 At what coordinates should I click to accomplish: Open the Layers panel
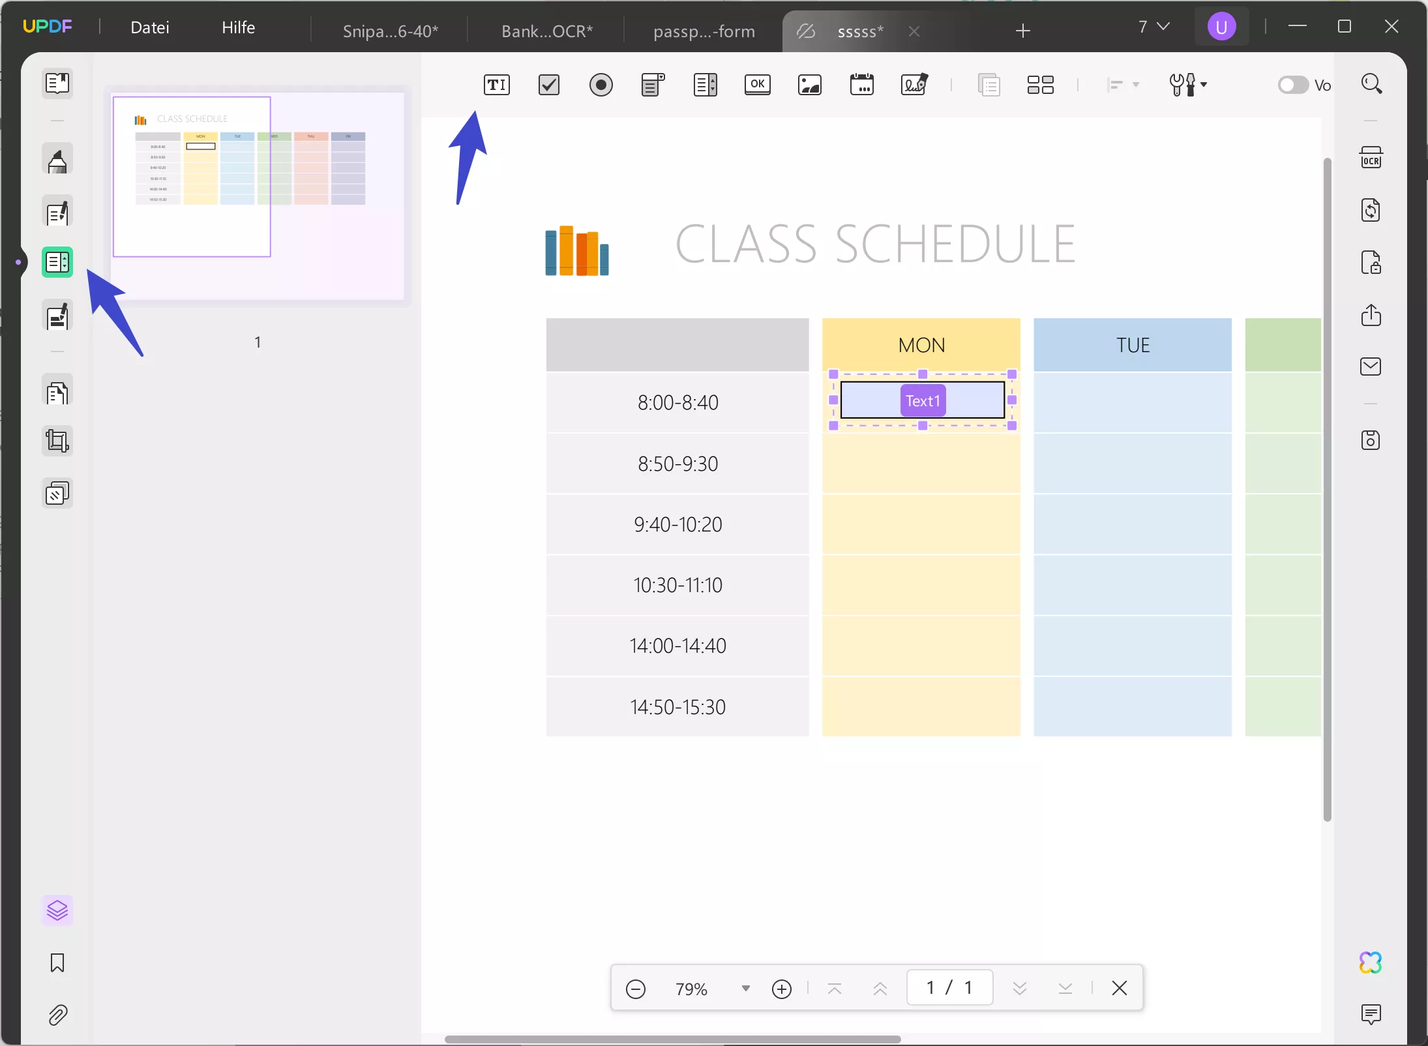point(57,910)
